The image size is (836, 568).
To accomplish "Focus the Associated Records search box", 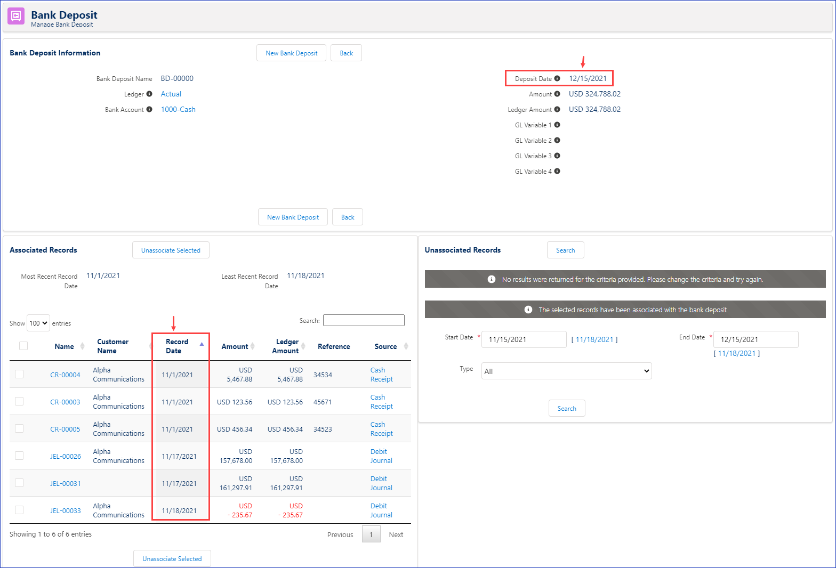I will click(364, 320).
